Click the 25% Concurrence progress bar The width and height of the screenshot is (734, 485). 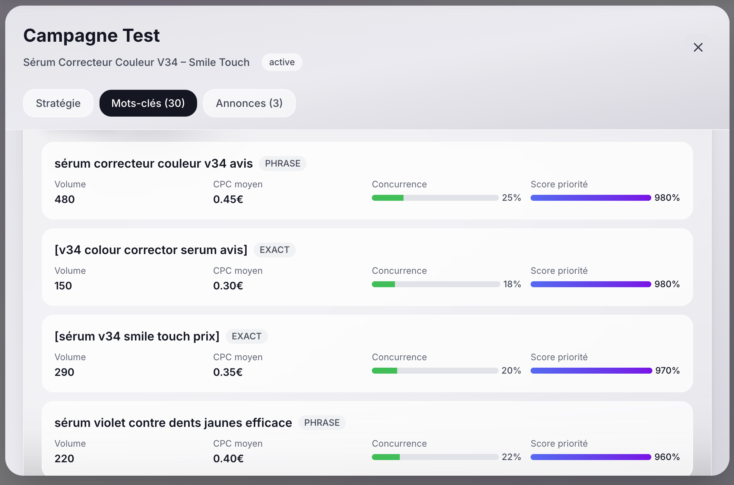point(435,198)
